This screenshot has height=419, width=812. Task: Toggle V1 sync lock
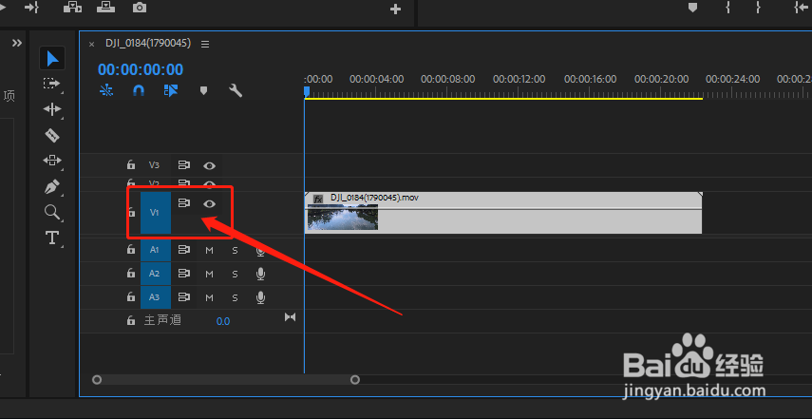184,203
